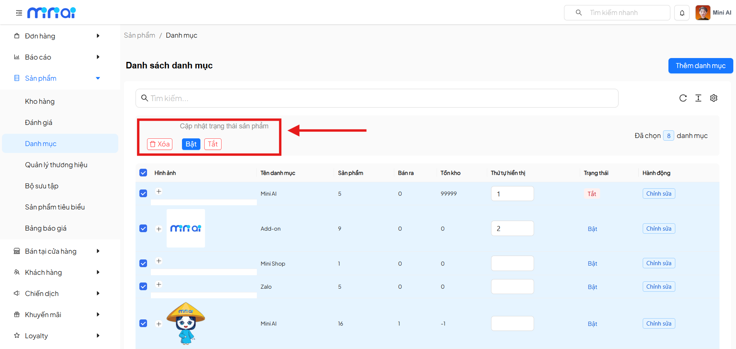This screenshot has height=349, width=736.
Task: Open table settings gear icon
Action: tap(713, 98)
